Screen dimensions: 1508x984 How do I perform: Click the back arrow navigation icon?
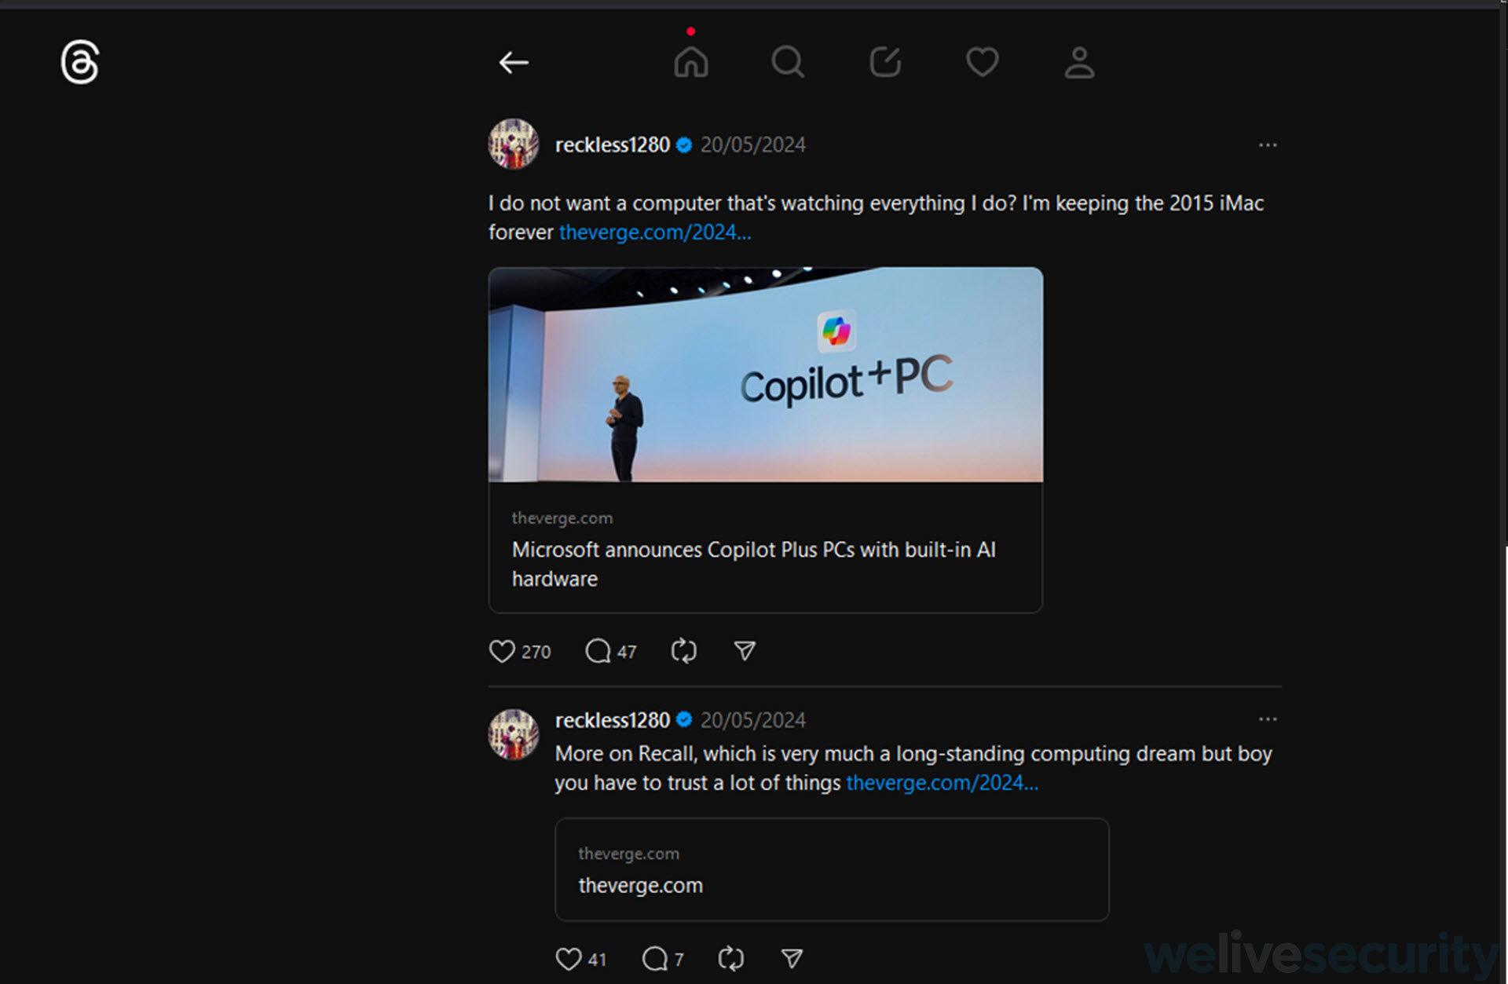click(512, 61)
